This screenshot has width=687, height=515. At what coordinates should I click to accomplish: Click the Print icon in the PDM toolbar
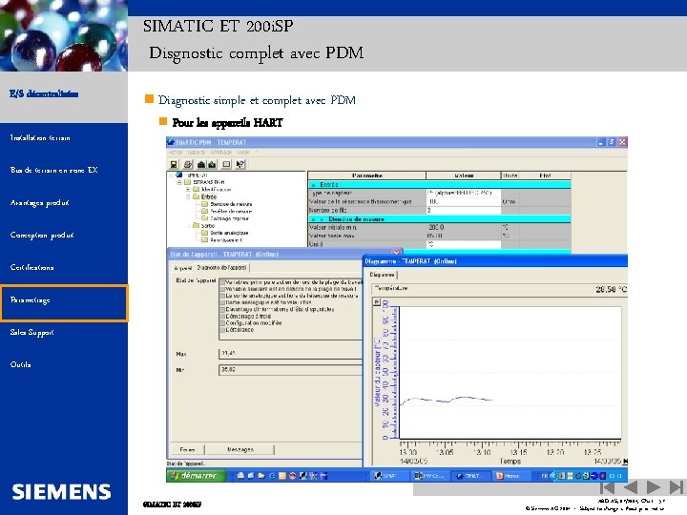(x=188, y=164)
